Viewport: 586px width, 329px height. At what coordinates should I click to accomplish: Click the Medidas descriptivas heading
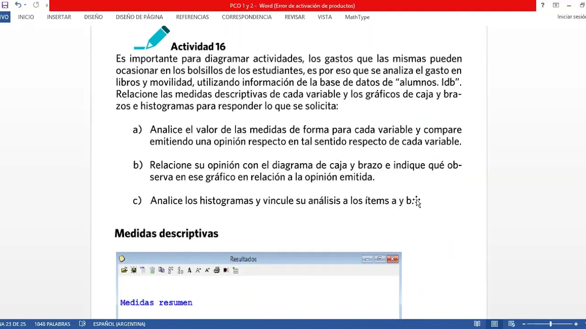[x=166, y=233]
